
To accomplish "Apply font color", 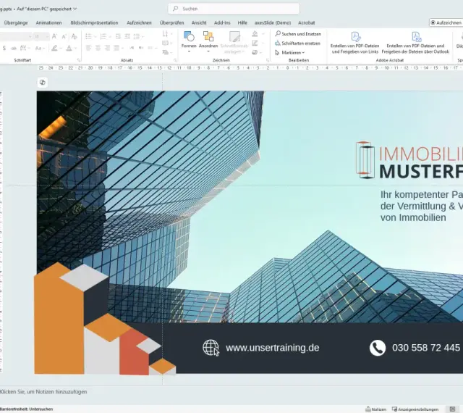I will click(69, 48).
